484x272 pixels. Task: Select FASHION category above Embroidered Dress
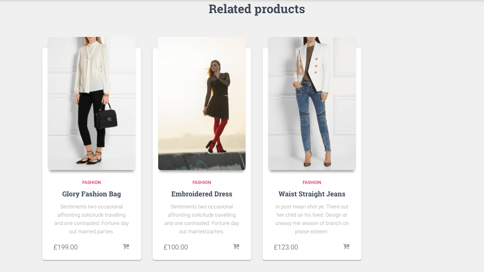(202, 182)
